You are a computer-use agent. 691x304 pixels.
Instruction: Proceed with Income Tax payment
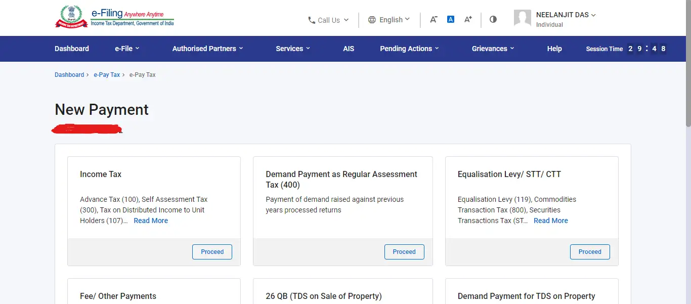coord(212,251)
